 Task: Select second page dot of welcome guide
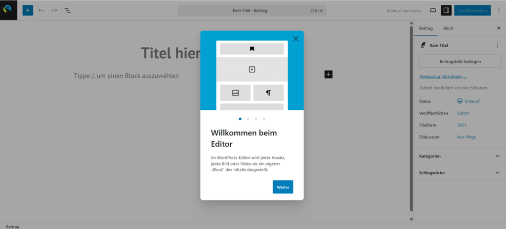(248, 119)
